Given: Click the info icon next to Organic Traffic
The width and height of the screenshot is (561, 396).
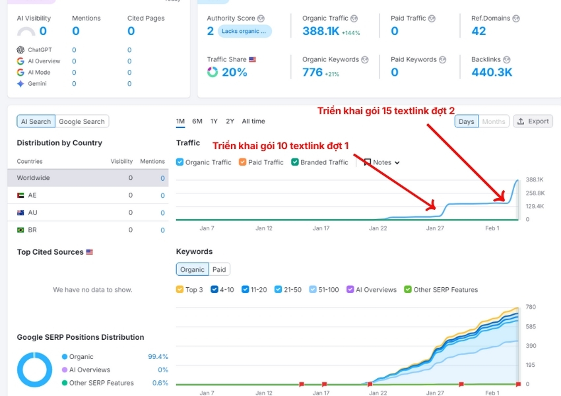Looking at the screenshot, I should (x=354, y=18).
